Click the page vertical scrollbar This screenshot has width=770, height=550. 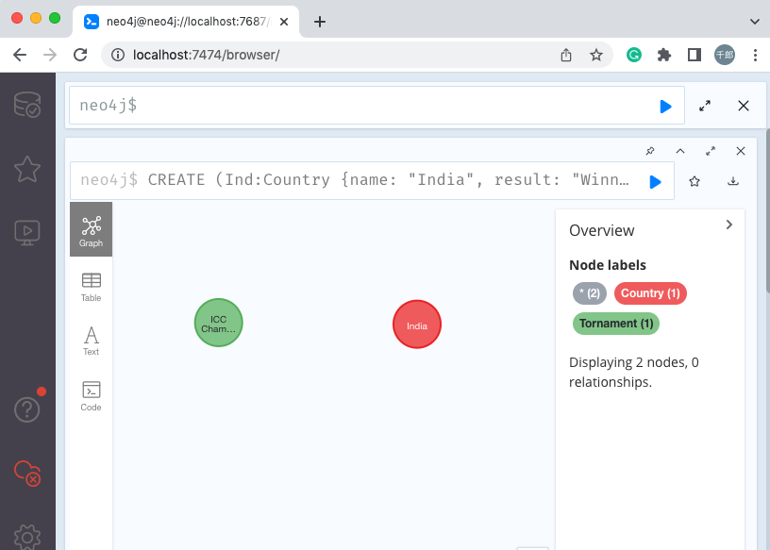[x=767, y=211]
